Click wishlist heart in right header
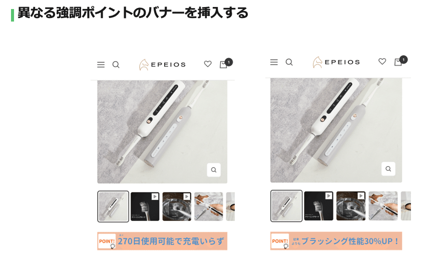Viewport: 441px width, 266px height. coord(382,61)
